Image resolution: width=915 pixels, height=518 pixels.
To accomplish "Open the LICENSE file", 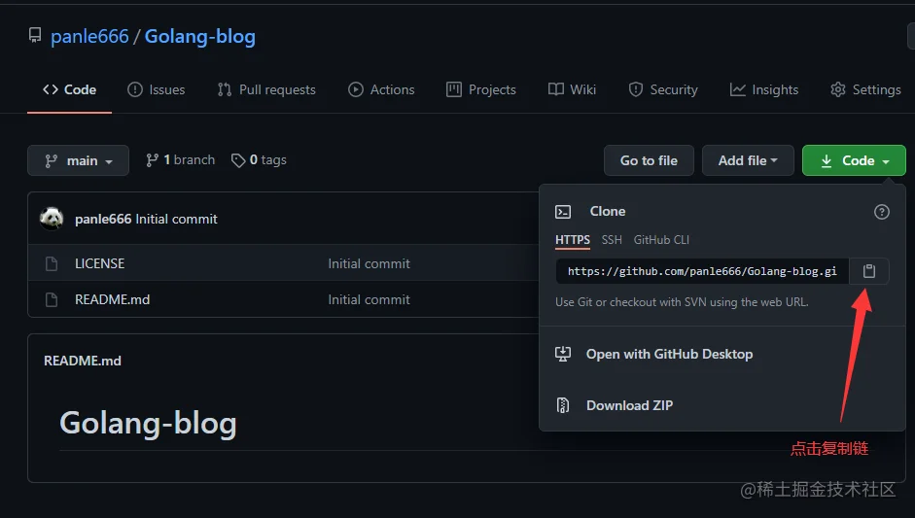I will 100,263.
